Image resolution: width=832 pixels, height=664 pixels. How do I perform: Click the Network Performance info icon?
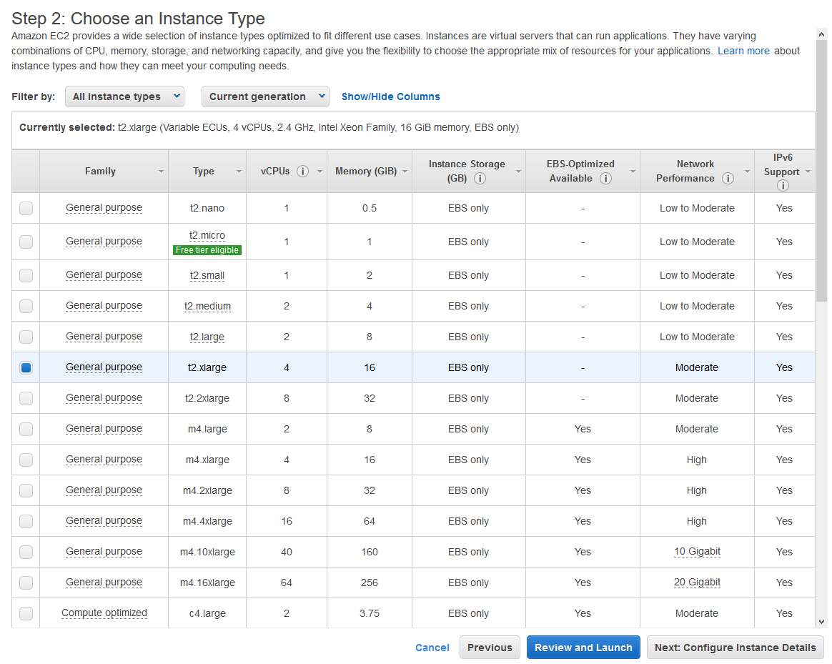728,179
